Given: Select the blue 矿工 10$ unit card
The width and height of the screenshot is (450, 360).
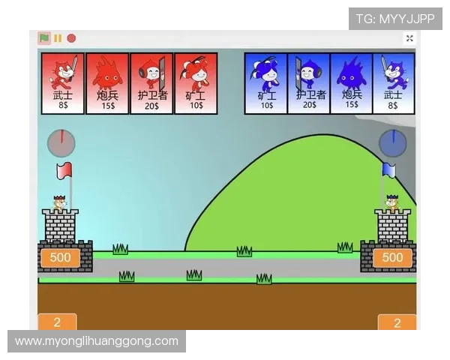Looking at the screenshot, I should click(265, 82).
